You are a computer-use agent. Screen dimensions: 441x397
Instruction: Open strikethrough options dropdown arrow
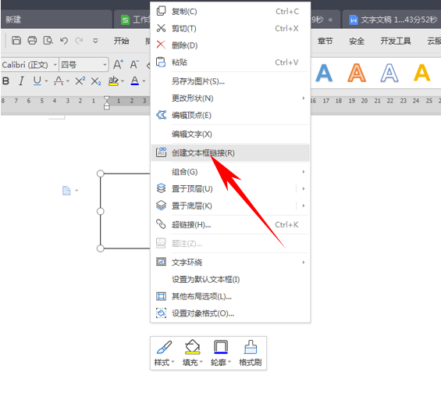click(68, 81)
